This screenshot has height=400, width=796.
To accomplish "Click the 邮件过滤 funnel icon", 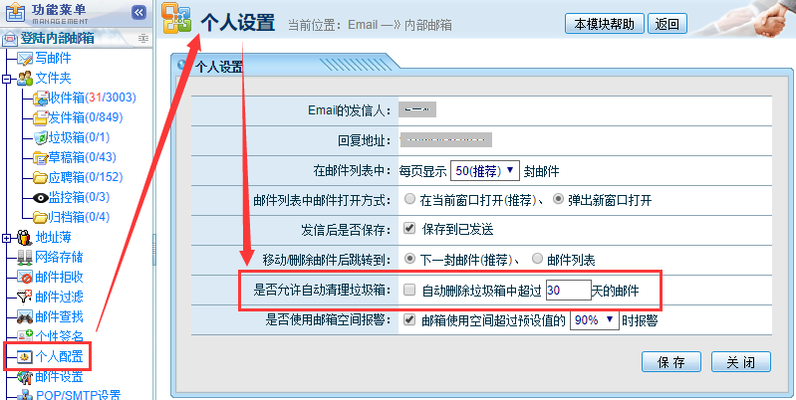I will [25, 297].
